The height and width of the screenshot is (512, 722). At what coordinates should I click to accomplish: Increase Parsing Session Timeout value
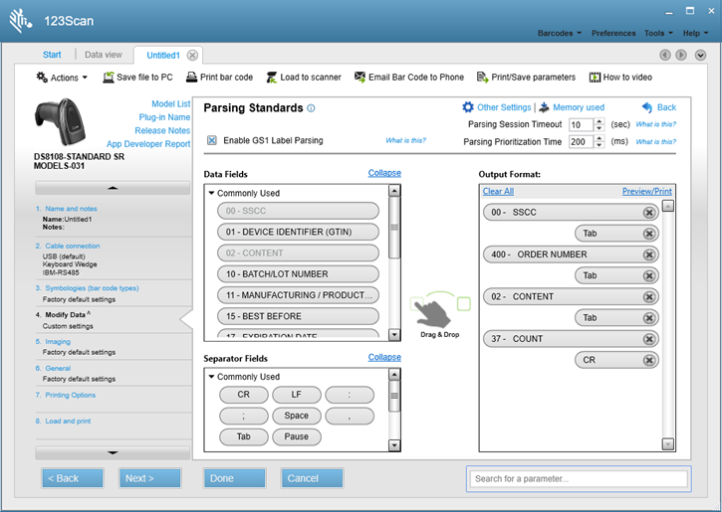coord(599,121)
